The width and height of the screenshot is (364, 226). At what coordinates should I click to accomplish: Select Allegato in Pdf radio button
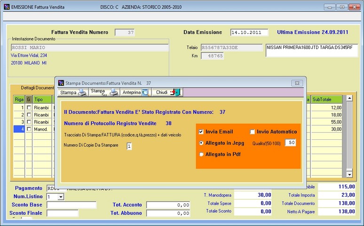(201, 154)
